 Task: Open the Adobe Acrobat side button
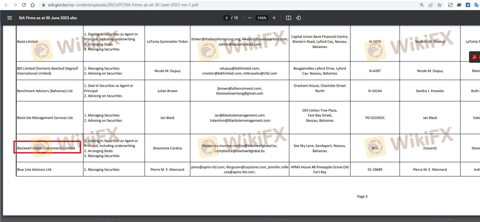tap(475, 57)
